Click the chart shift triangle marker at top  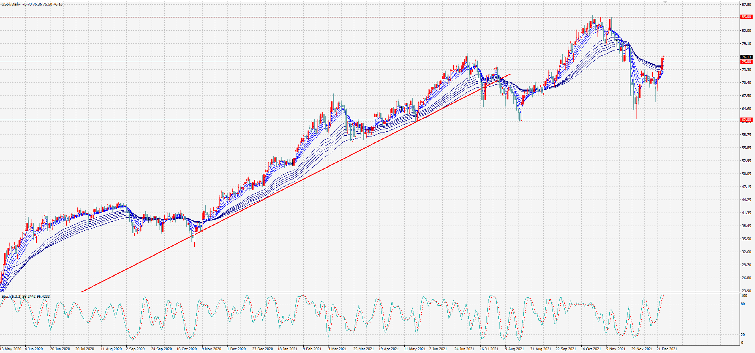[x=665, y=2]
